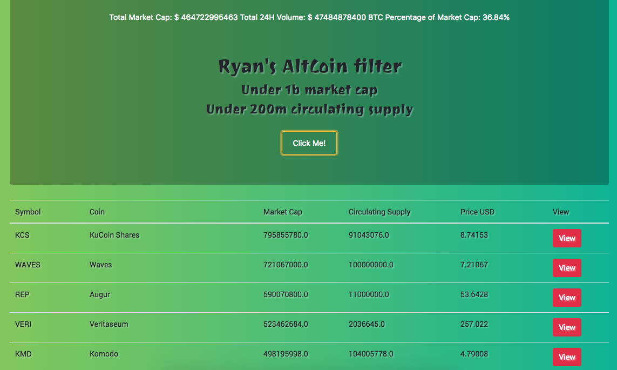Click the Market Cap column header
This screenshot has width=617, height=370.
pyautogui.click(x=282, y=212)
